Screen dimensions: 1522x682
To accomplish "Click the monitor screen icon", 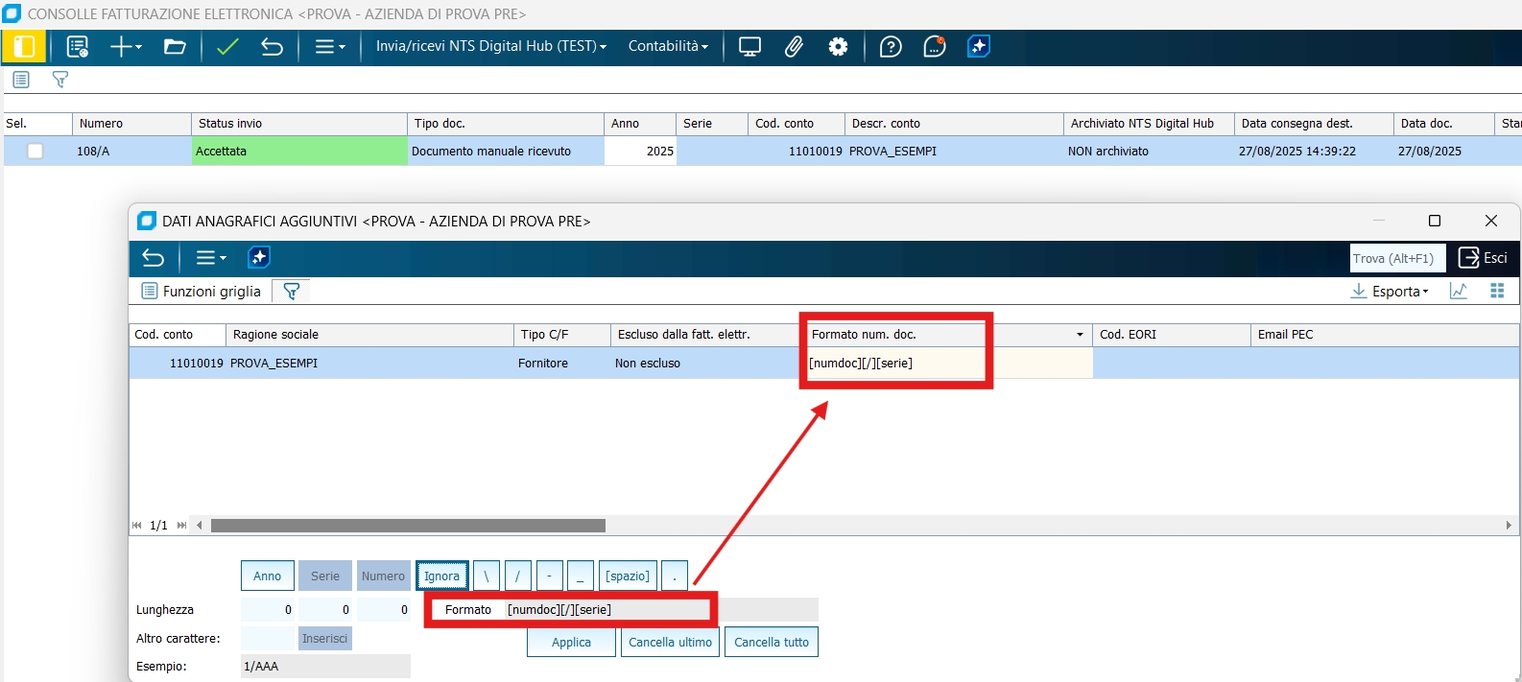I will pos(749,46).
